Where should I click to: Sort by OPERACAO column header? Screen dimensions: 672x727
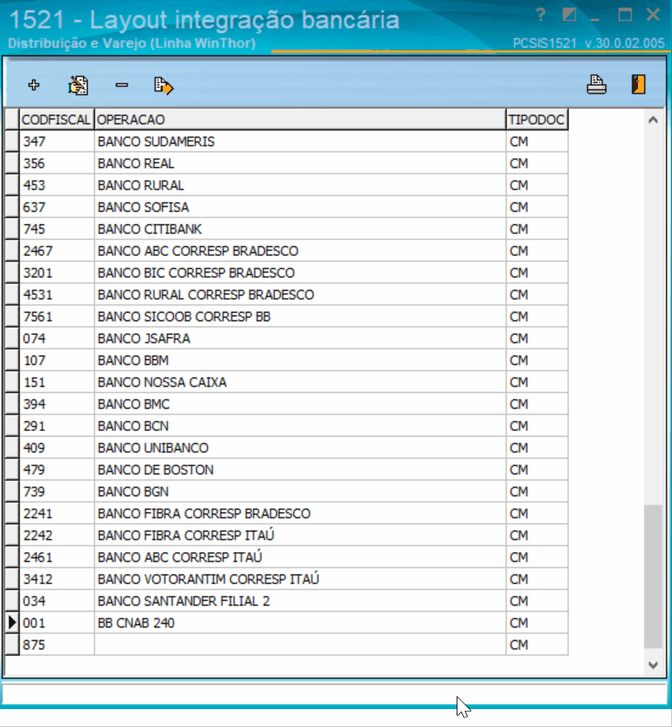click(x=300, y=120)
